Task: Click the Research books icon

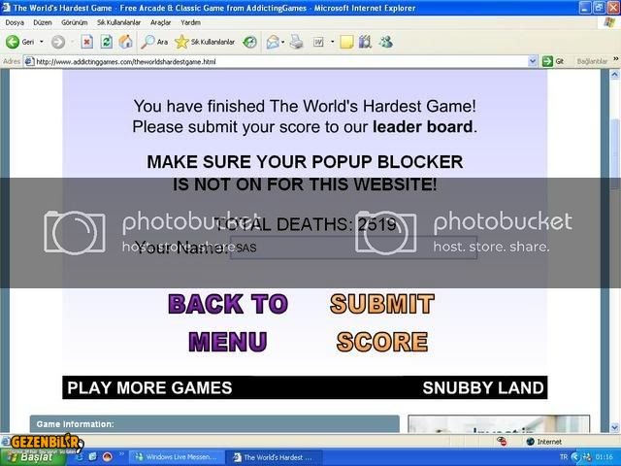Action: coord(365,42)
